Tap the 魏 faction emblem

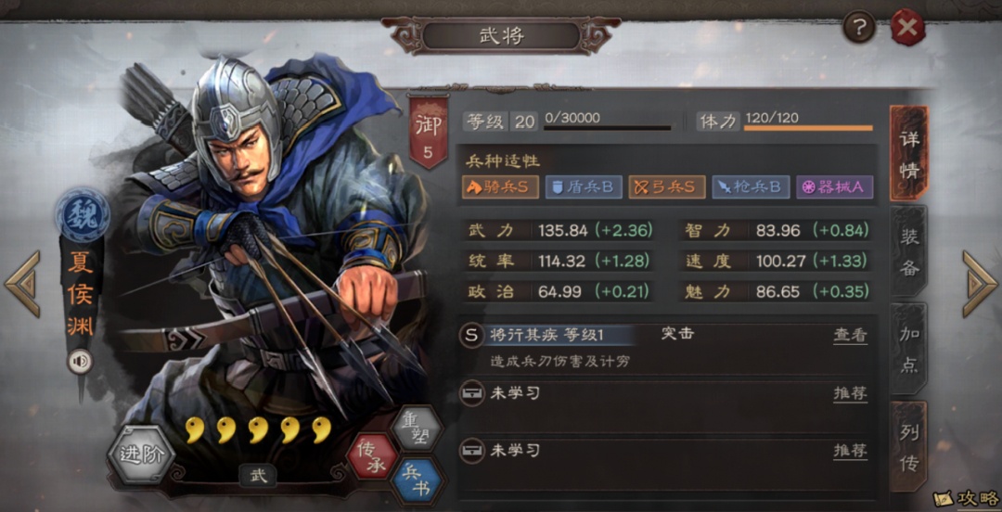82,215
